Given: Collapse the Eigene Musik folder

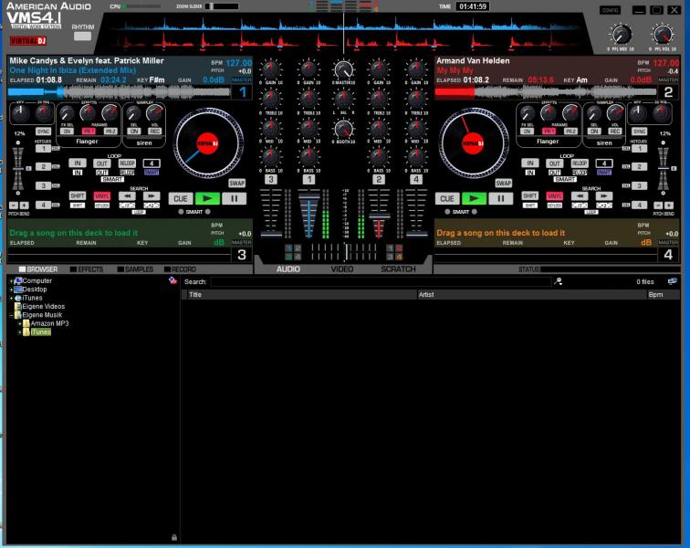Looking at the screenshot, I should click(11, 315).
